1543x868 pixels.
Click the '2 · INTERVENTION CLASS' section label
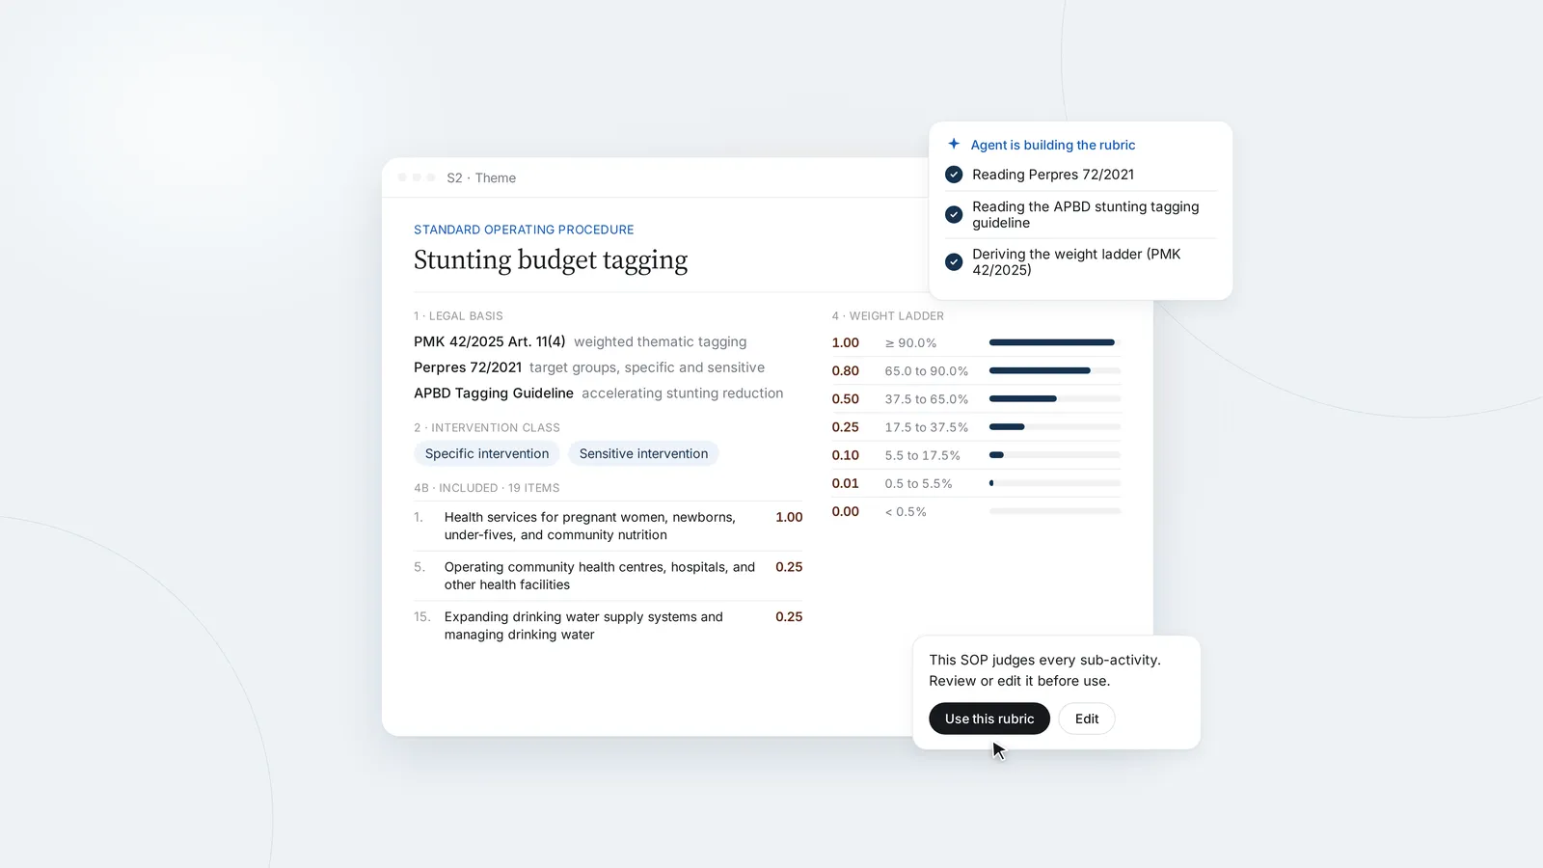(487, 427)
